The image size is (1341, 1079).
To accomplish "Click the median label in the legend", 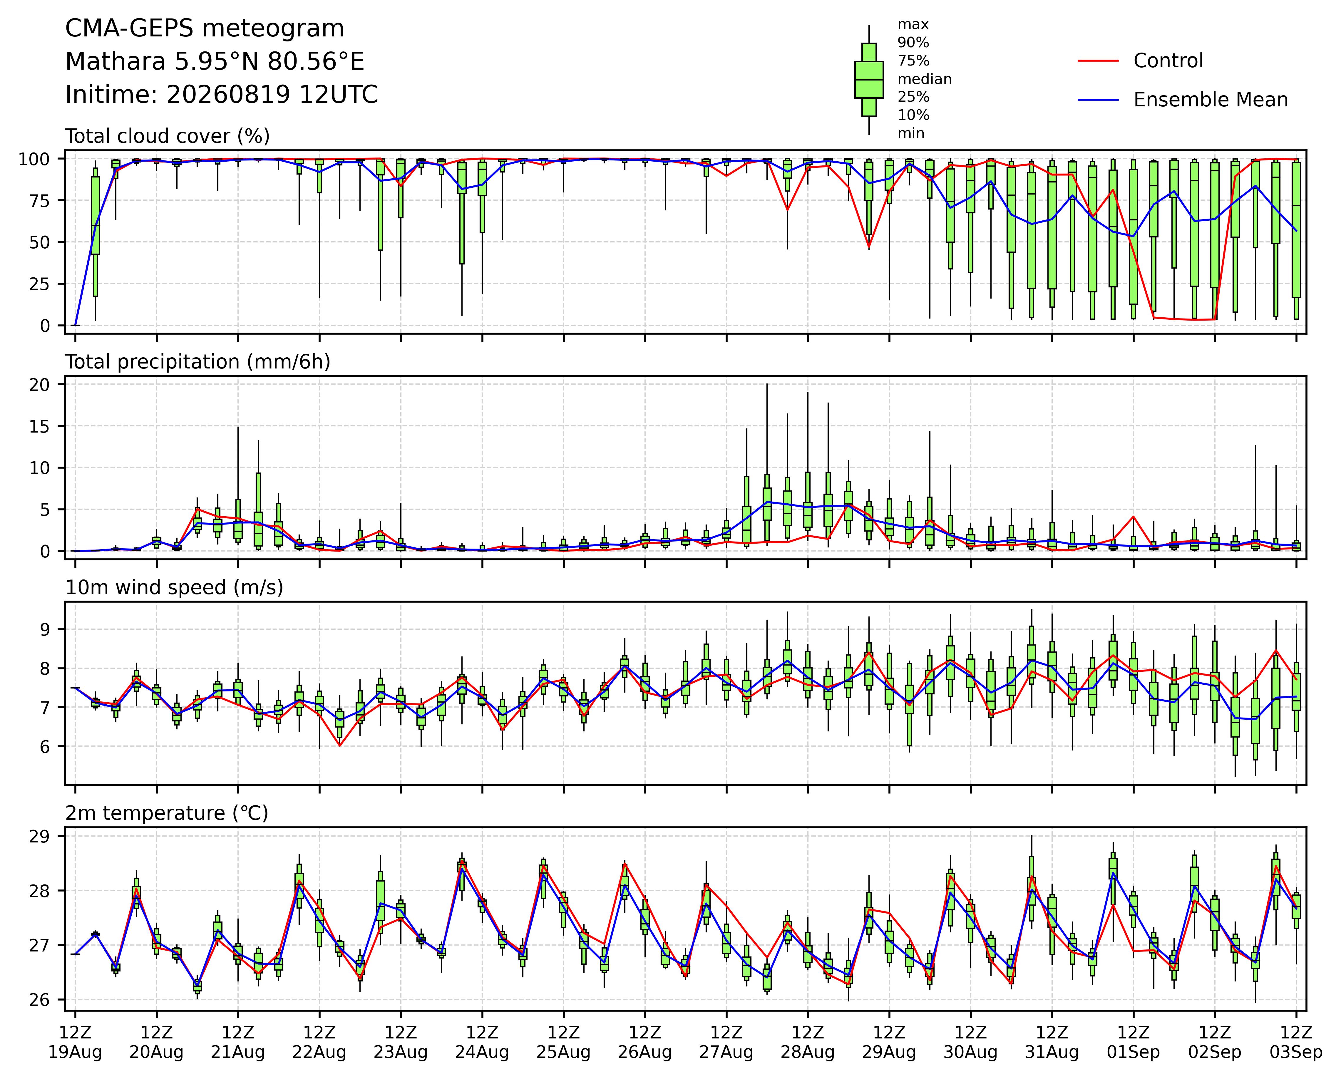I will pos(924,80).
